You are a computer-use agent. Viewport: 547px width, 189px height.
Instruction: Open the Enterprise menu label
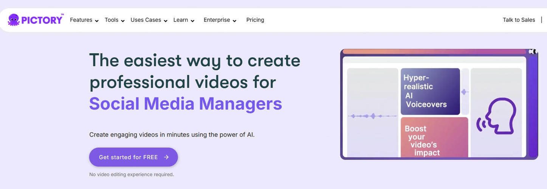(x=217, y=20)
